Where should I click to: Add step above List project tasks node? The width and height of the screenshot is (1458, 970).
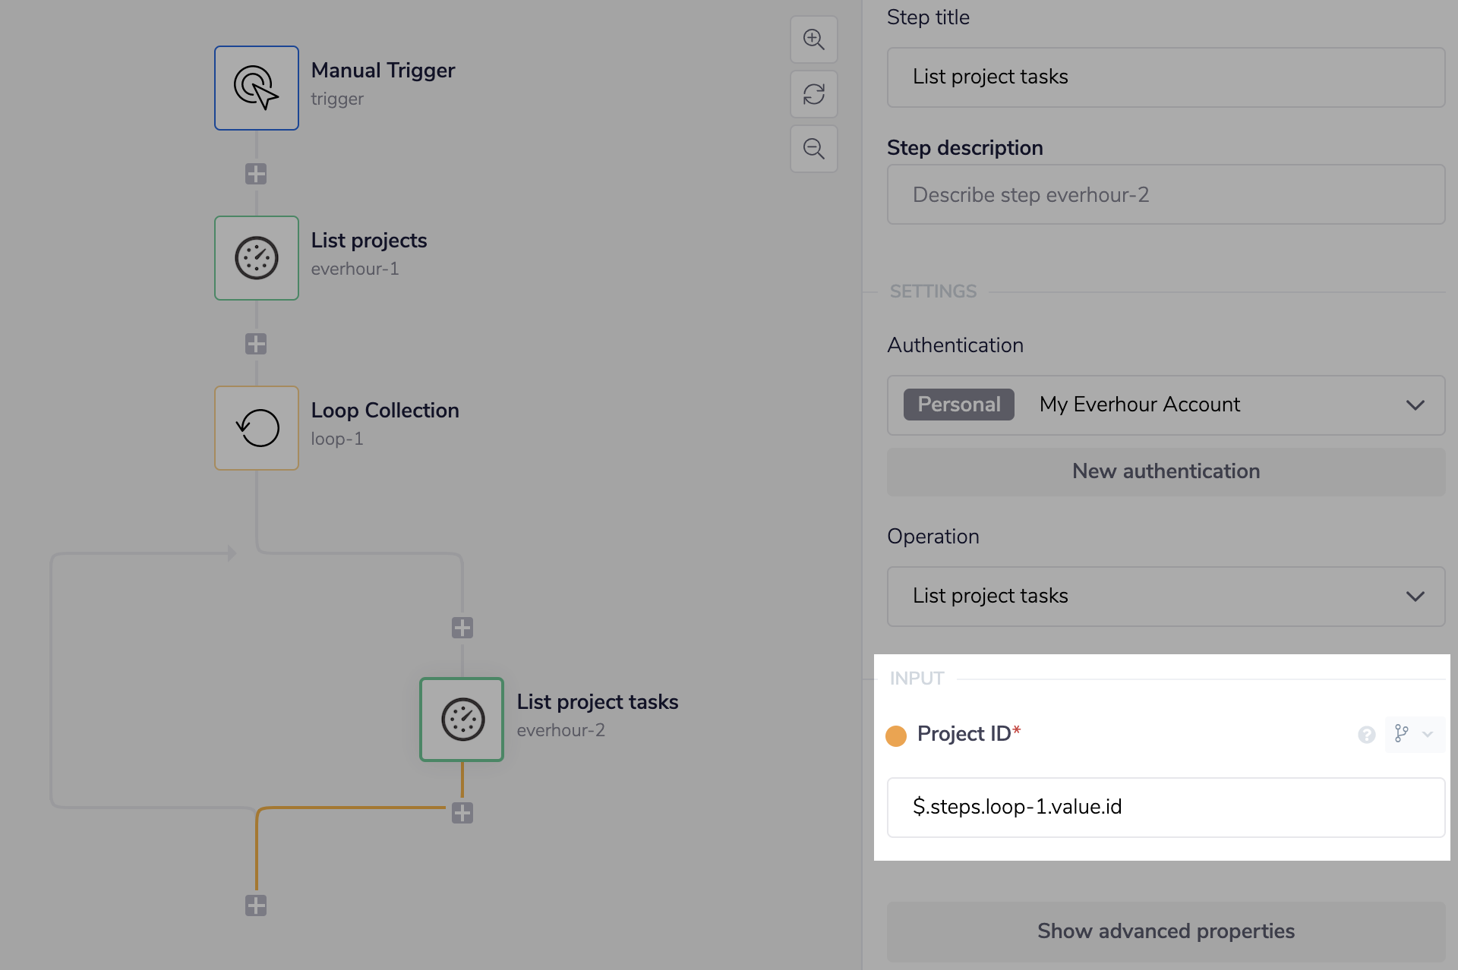(x=462, y=628)
